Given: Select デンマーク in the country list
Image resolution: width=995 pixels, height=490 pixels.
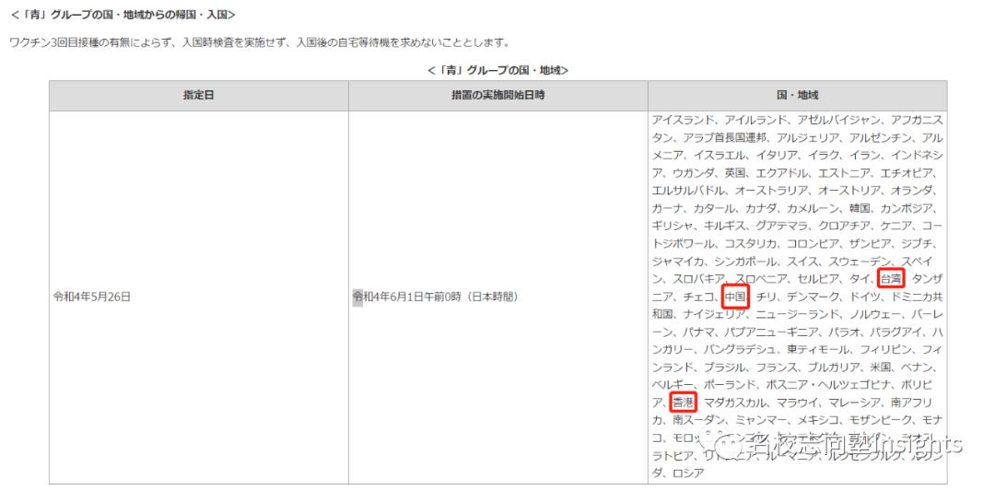Looking at the screenshot, I should pyautogui.click(x=813, y=297).
